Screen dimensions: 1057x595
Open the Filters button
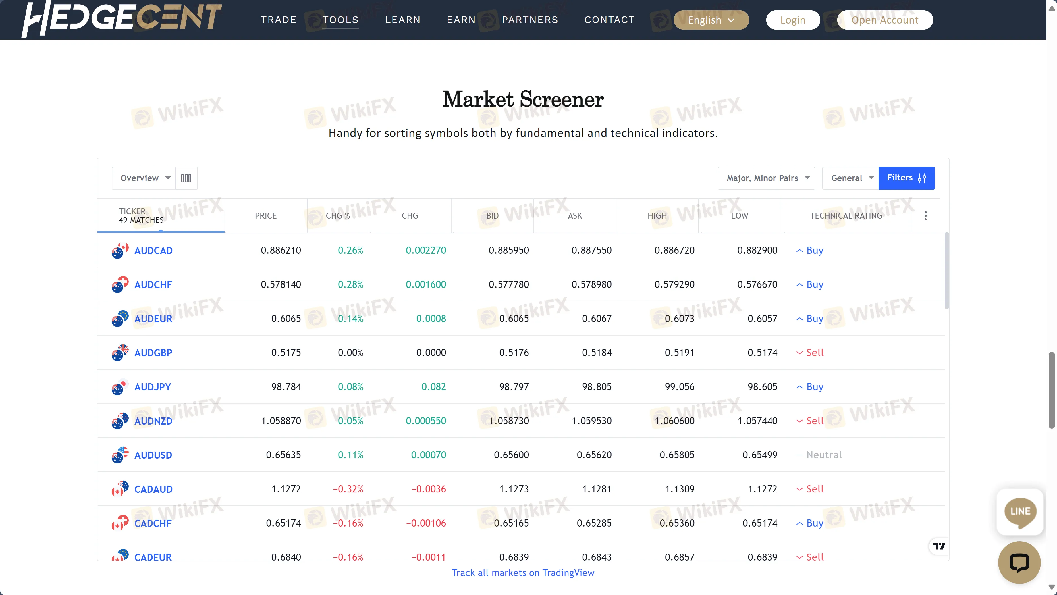point(906,178)
